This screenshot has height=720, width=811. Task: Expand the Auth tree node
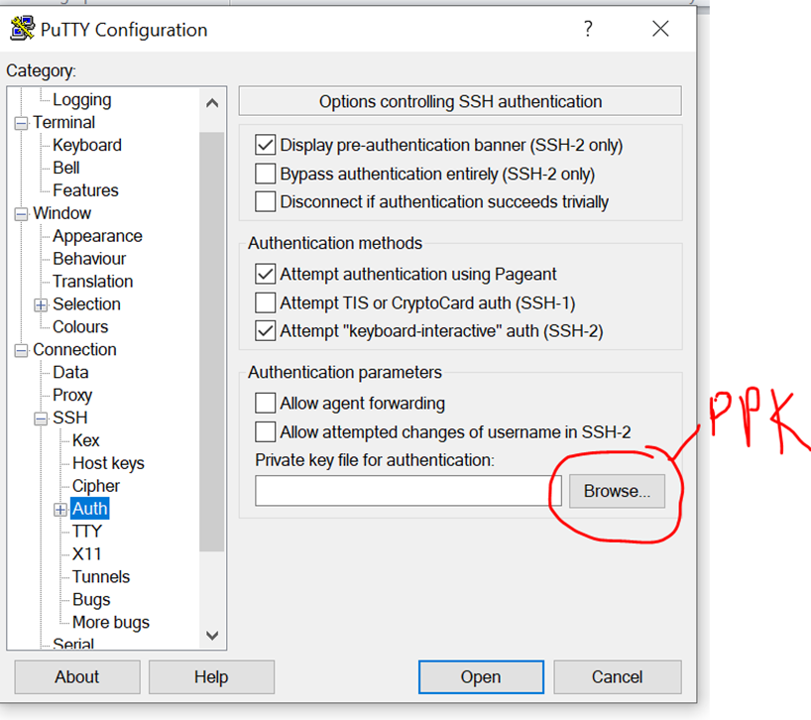tap(60, 510)
